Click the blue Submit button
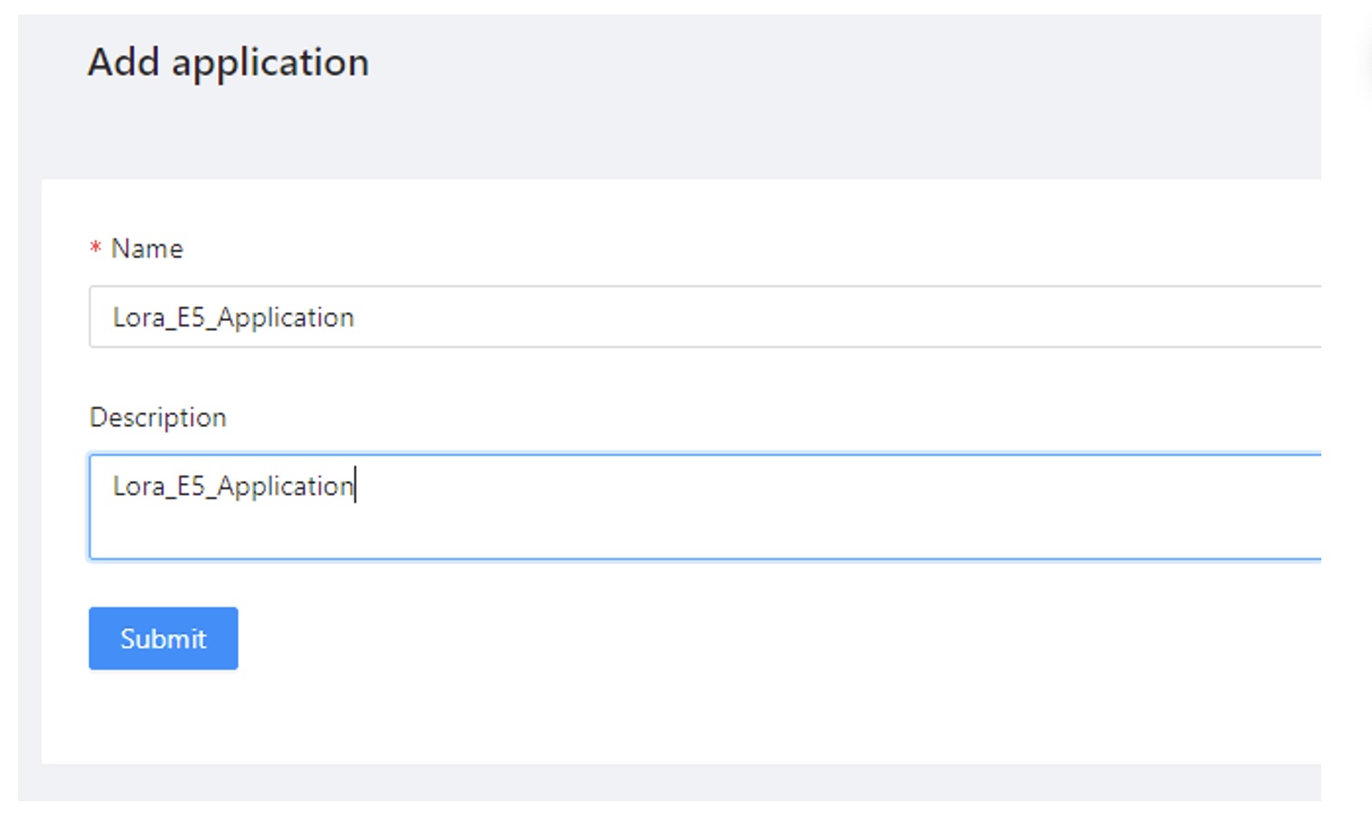Image resolution: width=1372 pixels, height=823 pixels. pyautogui.click(x=163, y=639)
